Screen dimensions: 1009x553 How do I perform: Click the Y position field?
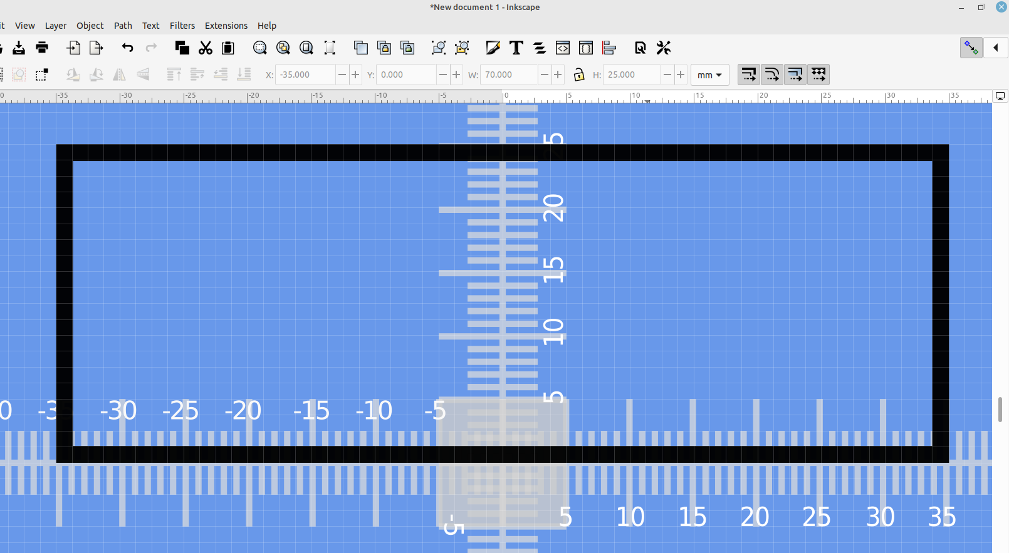407,75
